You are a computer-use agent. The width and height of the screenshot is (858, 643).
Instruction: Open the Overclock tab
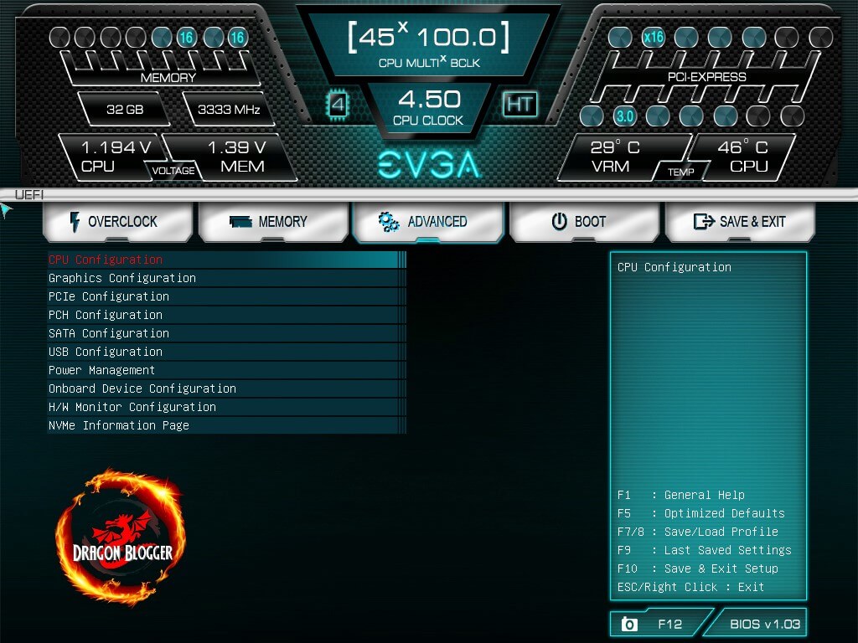coord(120,222)
